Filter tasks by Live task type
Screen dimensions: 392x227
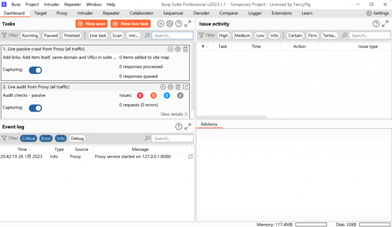point(98,36)
